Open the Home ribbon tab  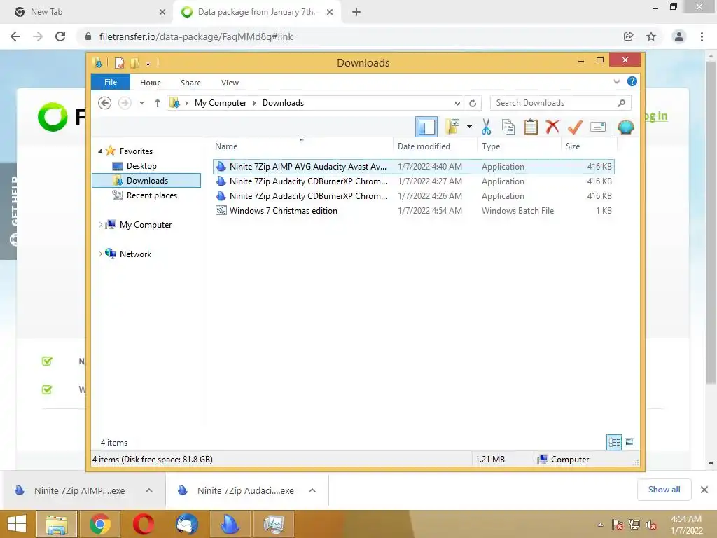tap(151, 83)
